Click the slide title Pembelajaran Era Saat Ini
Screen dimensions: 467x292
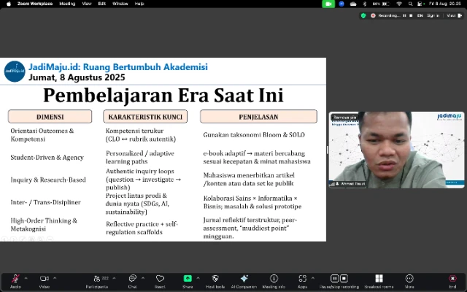pos(163,96)
